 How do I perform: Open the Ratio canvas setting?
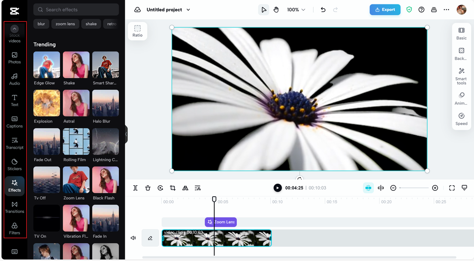[x=137, y=31]
